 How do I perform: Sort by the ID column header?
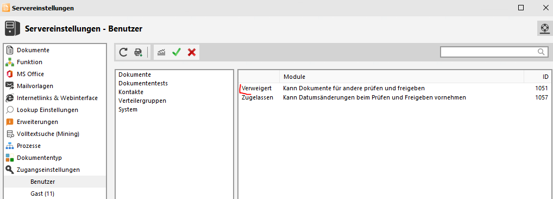(538, 77)
